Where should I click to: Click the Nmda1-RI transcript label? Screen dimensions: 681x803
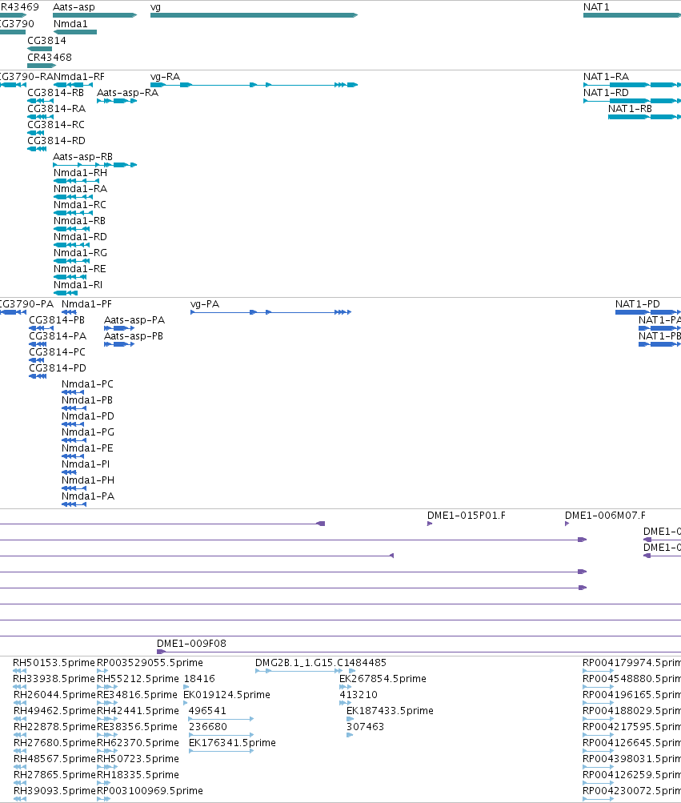pyautogui.click(x=78, y=285)
